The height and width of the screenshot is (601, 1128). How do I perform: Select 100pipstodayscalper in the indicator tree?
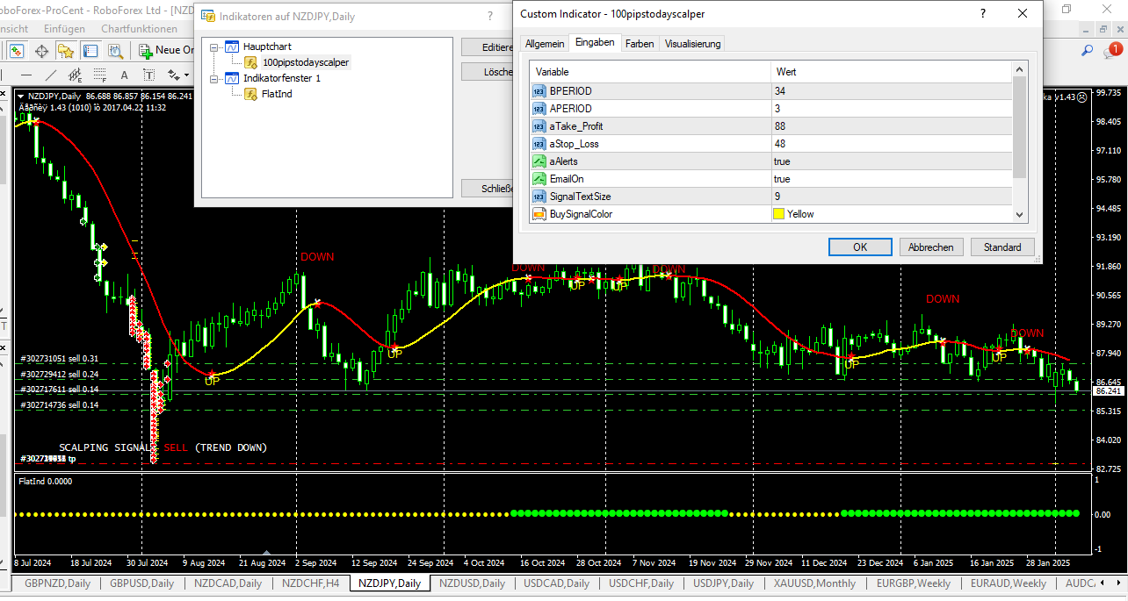[306, 62]
